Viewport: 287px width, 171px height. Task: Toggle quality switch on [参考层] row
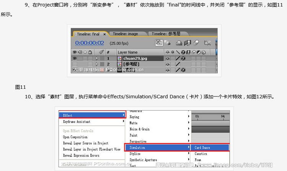click(x=178, y=64)
